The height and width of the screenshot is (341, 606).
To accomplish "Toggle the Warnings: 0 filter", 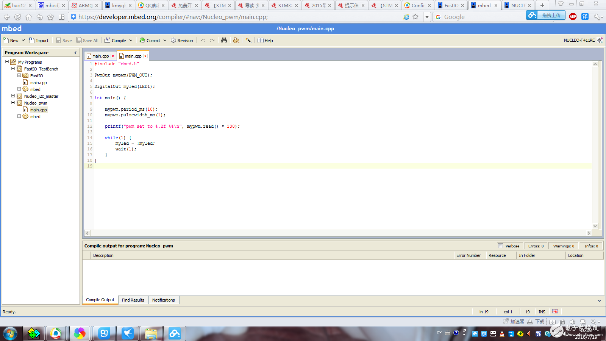I will point(564,246).
